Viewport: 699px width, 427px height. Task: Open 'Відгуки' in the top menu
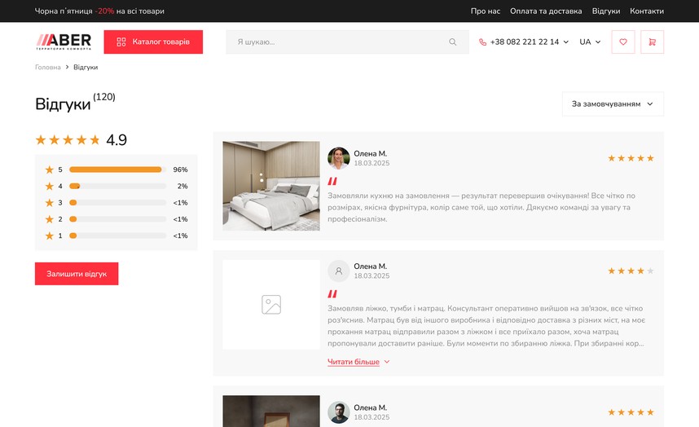(x=606, y=11)
